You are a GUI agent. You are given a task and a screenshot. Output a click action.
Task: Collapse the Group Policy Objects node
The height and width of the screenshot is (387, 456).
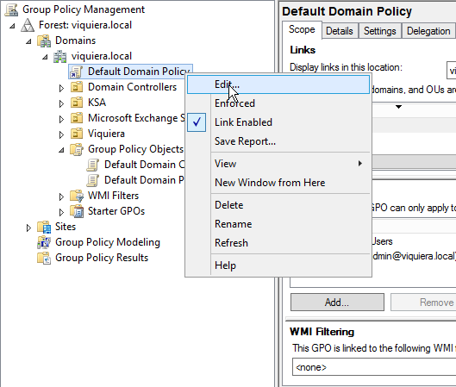61,150
